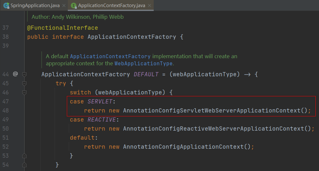This screenshot has height=171, width=319.
Task: Click line number 37 in the gutter
Action: coord(5,28)
